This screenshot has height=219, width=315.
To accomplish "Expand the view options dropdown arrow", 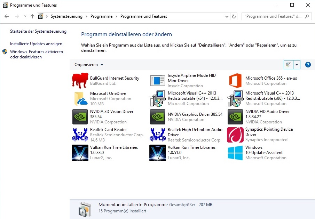I will point(297,65).
